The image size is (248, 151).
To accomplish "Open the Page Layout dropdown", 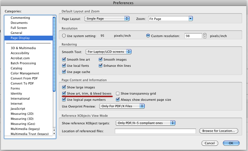I will pyautogui.click(x=107, y=19).
